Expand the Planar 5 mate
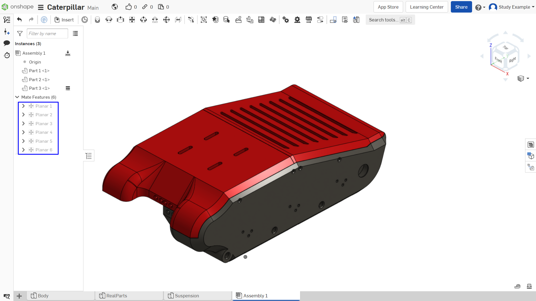 click(23, 141)
